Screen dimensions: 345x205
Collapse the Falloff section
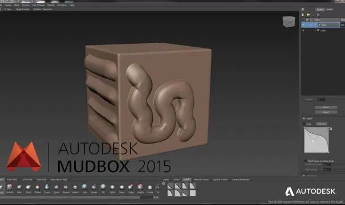(x=304, y=118)
